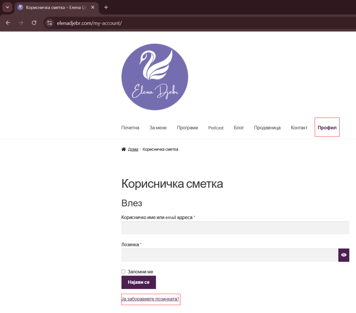This screenshot has height=313, width=356.
Task: Click the browser back arrow
Action: 8,23
